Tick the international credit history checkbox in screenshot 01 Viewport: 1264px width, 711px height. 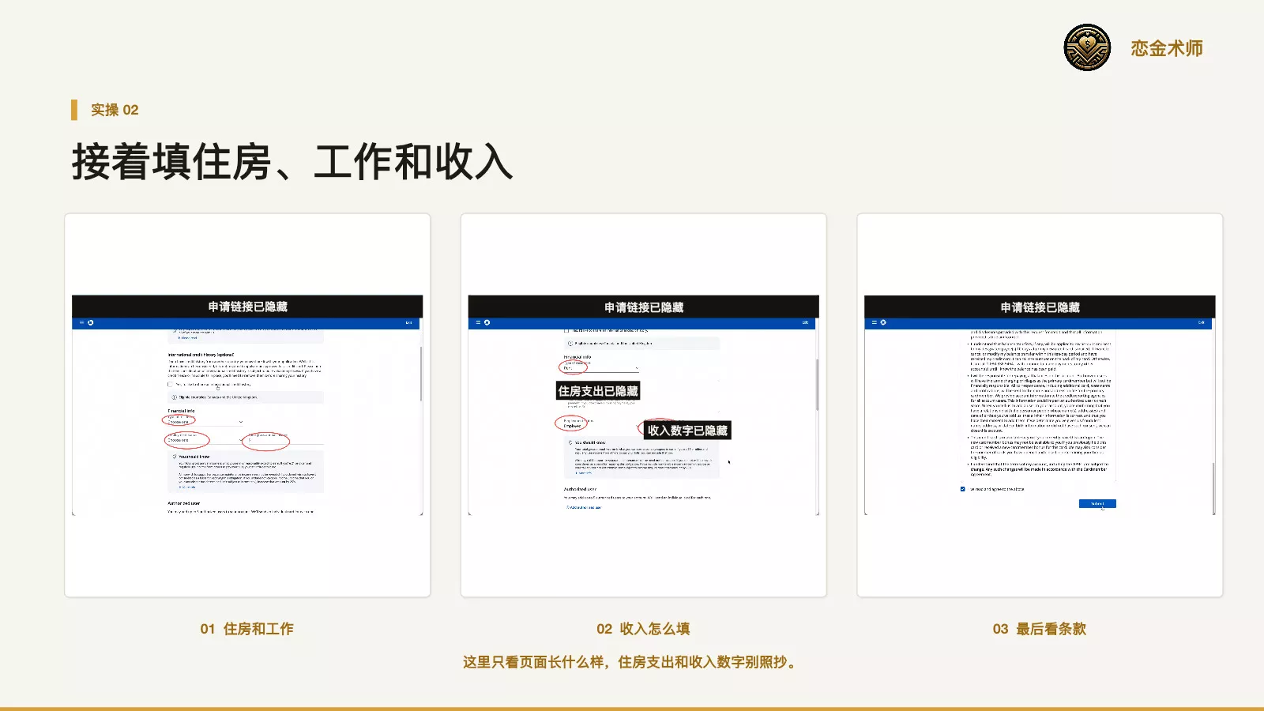(x=170, y=384)
